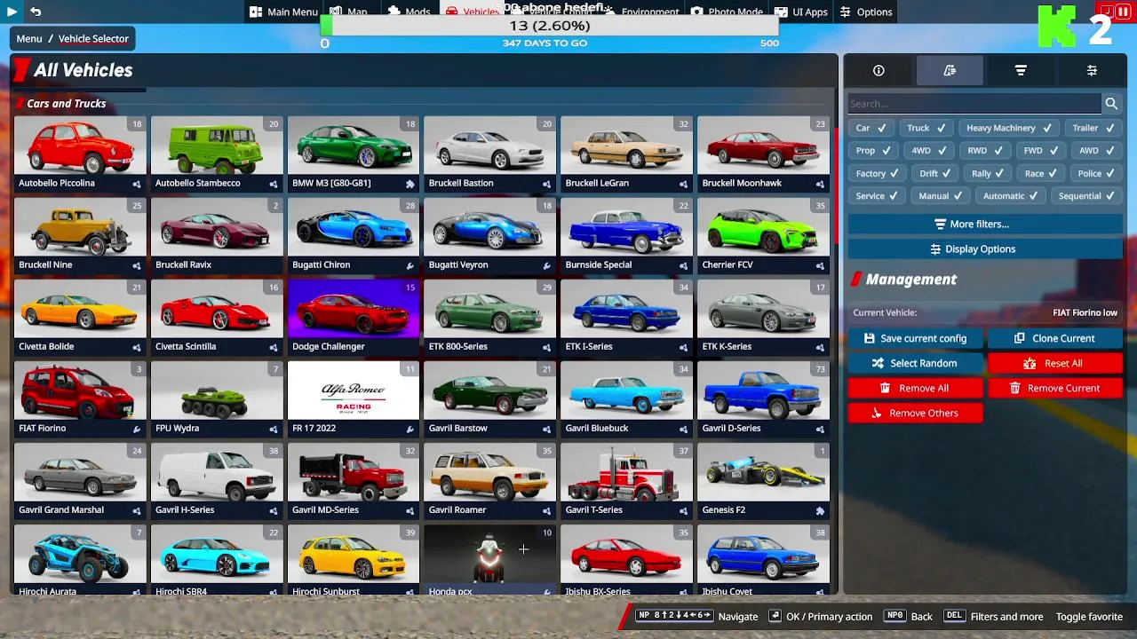Click the Remove Current button
Screen dimensions: 1137x639
[1055, 388]
